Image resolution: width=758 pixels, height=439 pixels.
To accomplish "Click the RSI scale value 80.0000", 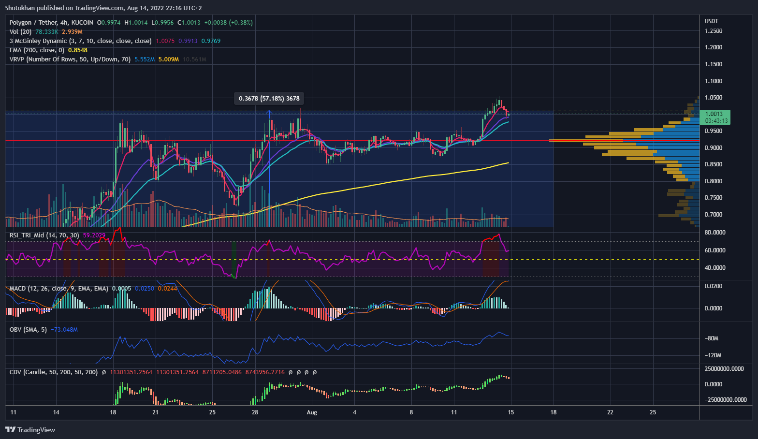I will [x=715, y=233].
